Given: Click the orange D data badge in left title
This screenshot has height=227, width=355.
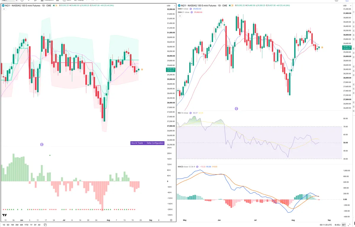Looking at the screenshot, I should click(x=57, y=6).
